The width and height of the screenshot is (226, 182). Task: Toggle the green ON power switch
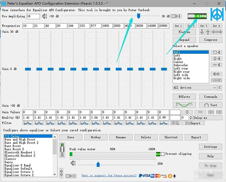196,17
